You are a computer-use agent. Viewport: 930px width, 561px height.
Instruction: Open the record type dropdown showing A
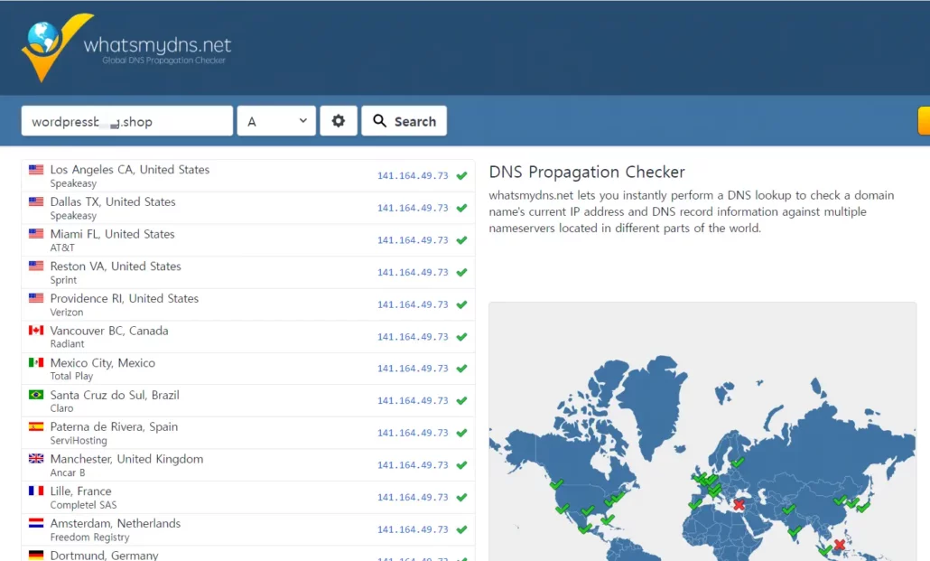[x=276, y=121]
